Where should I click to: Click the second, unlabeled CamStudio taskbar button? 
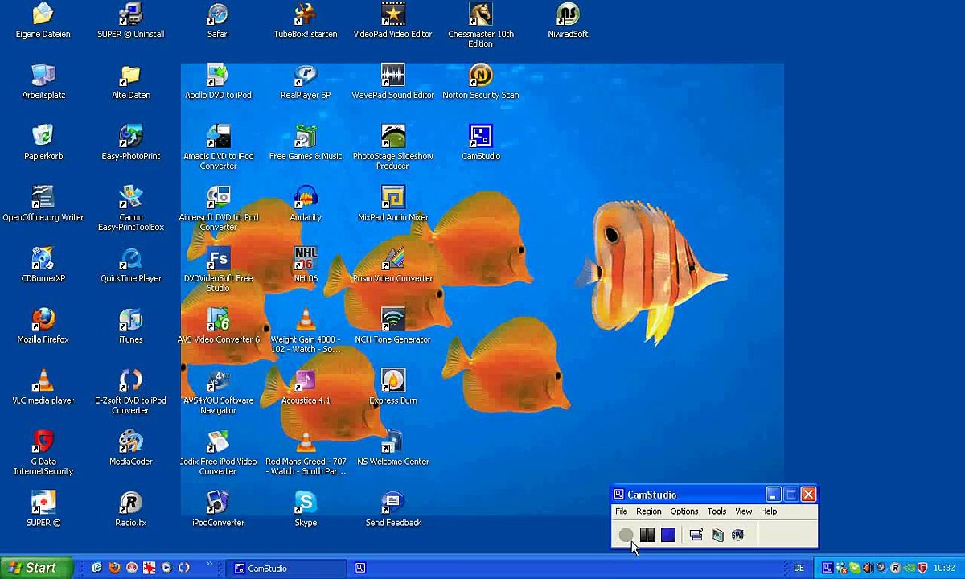tap(360, 568)
